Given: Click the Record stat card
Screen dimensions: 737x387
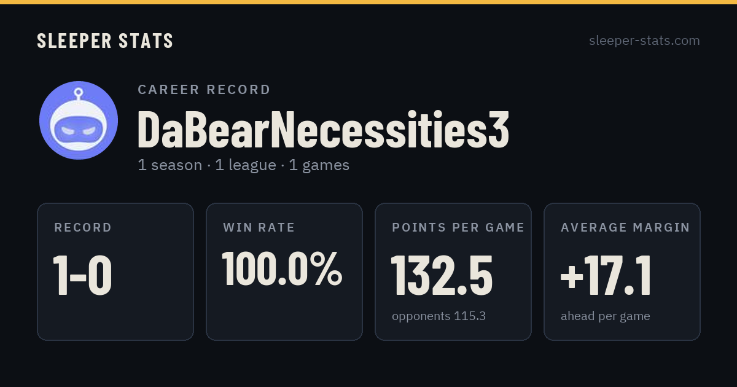Looking at the screenshot, I should [x=115, y=272].
